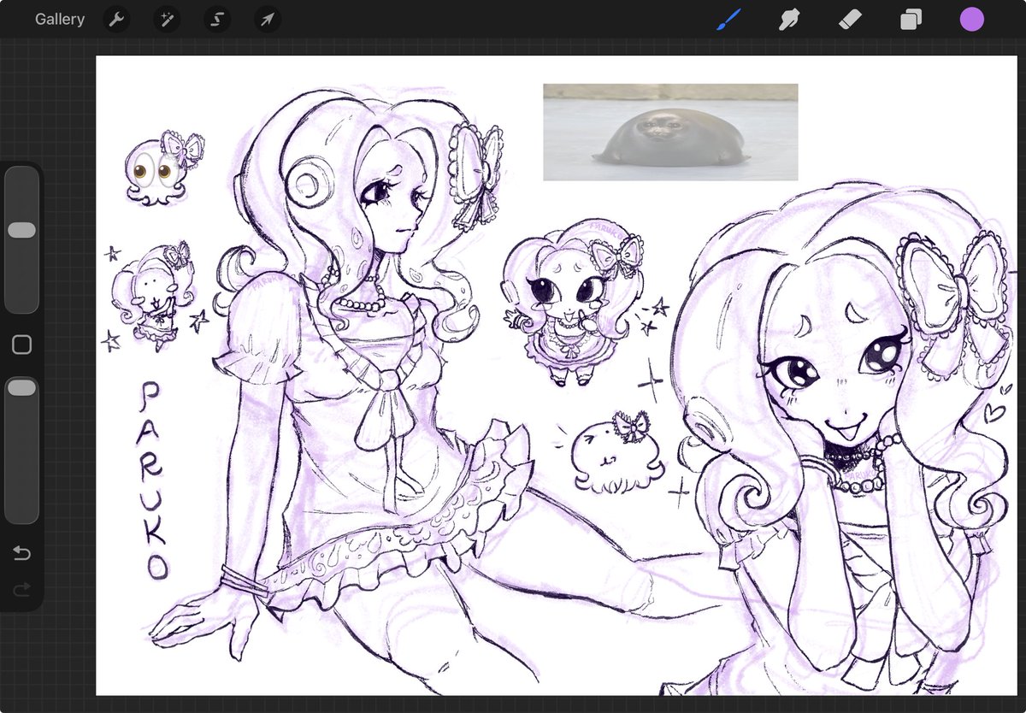Select the Smudge tool
This screenshot has height=713, width=1026.
[x=789, y=19]
